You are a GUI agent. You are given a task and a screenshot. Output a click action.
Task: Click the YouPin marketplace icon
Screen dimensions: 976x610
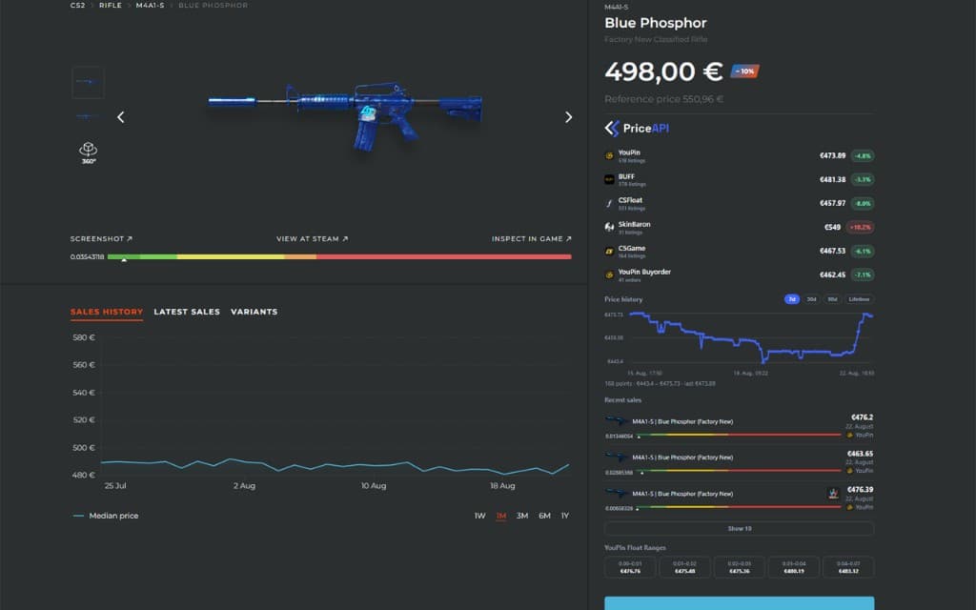[609, 155]
